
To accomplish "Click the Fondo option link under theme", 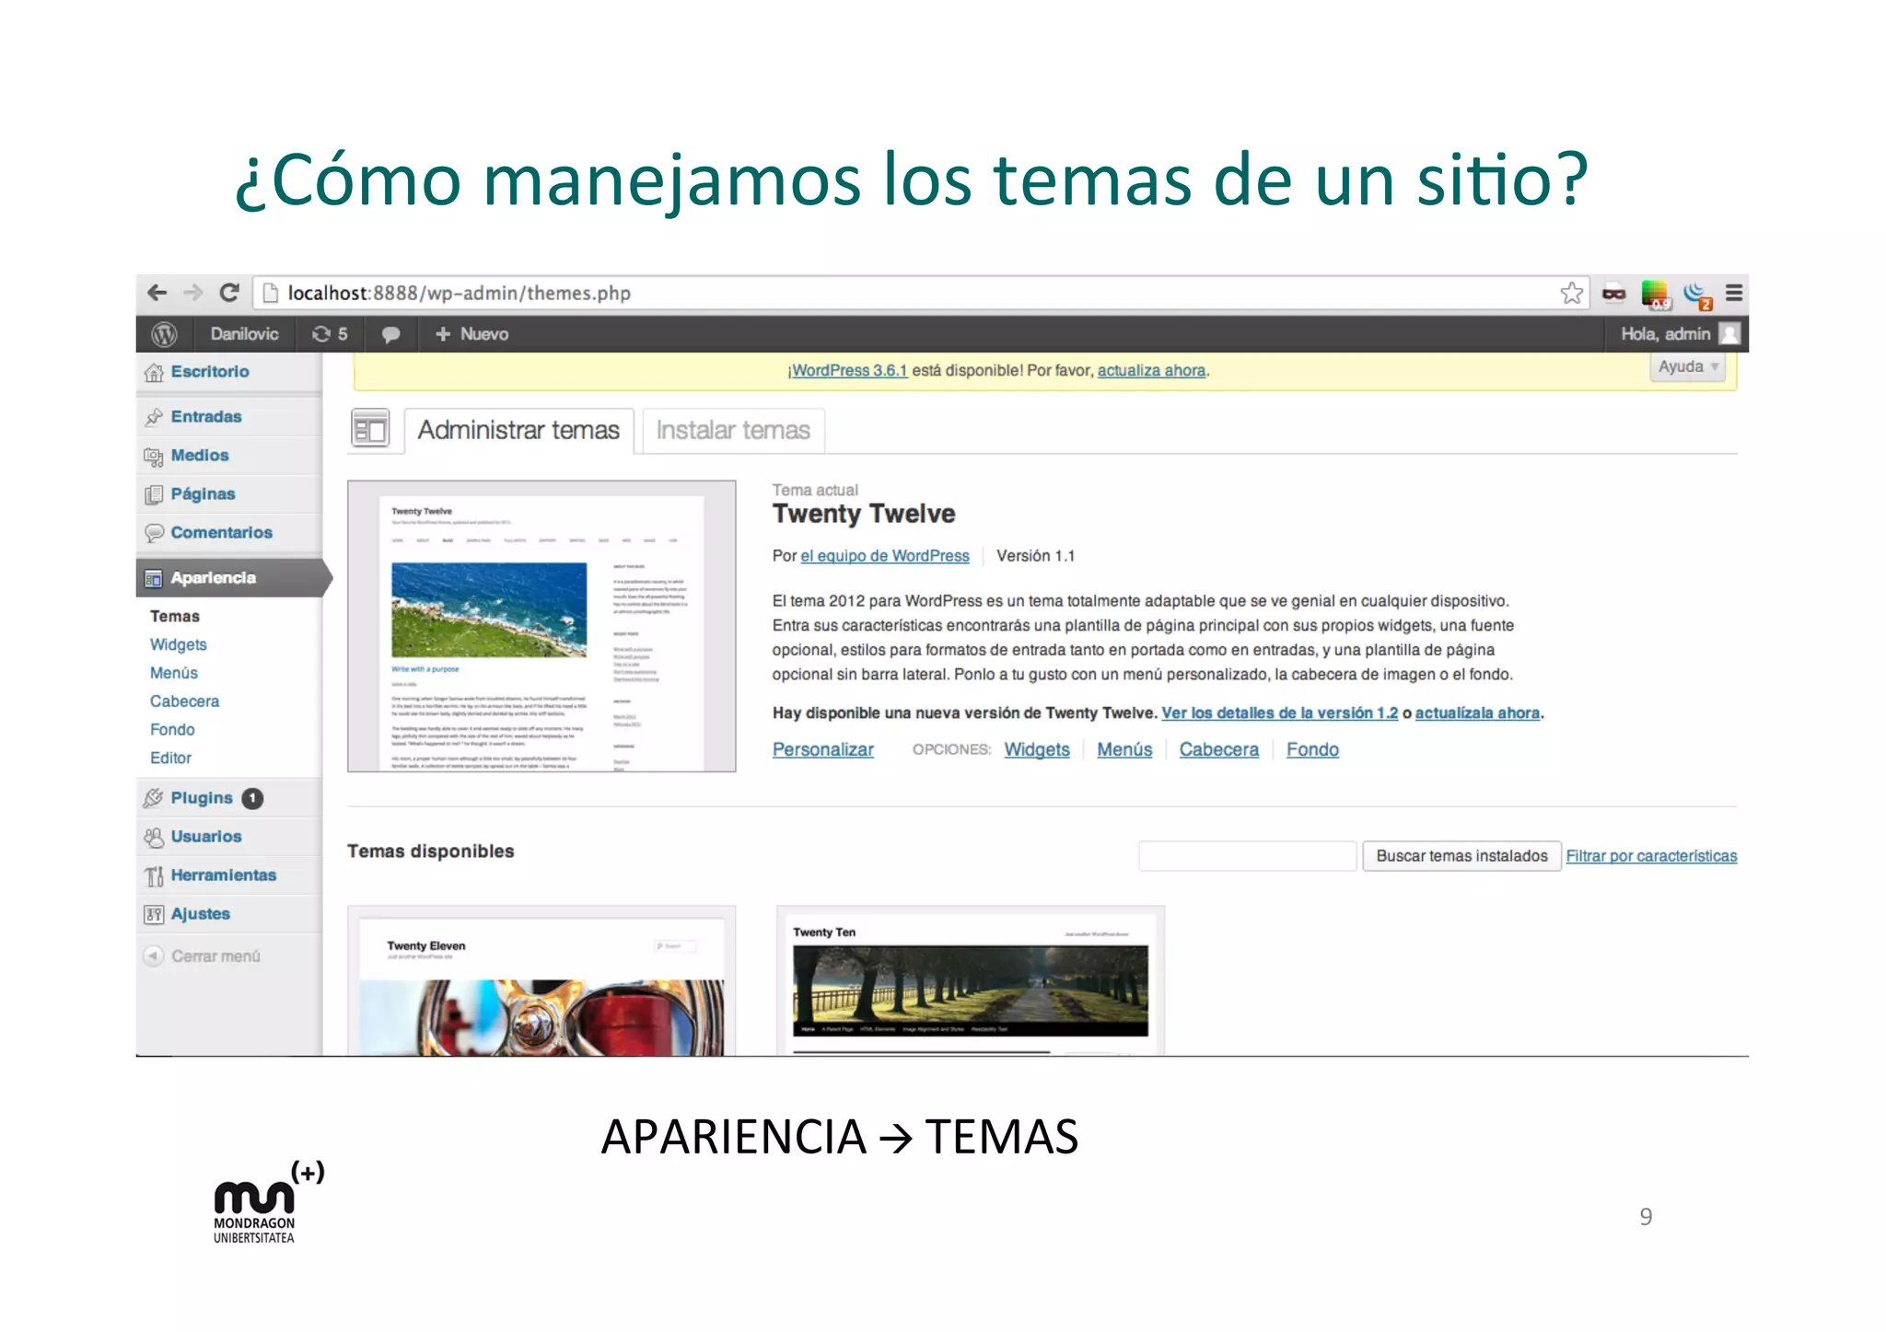I will click(x=1312, y=750).
